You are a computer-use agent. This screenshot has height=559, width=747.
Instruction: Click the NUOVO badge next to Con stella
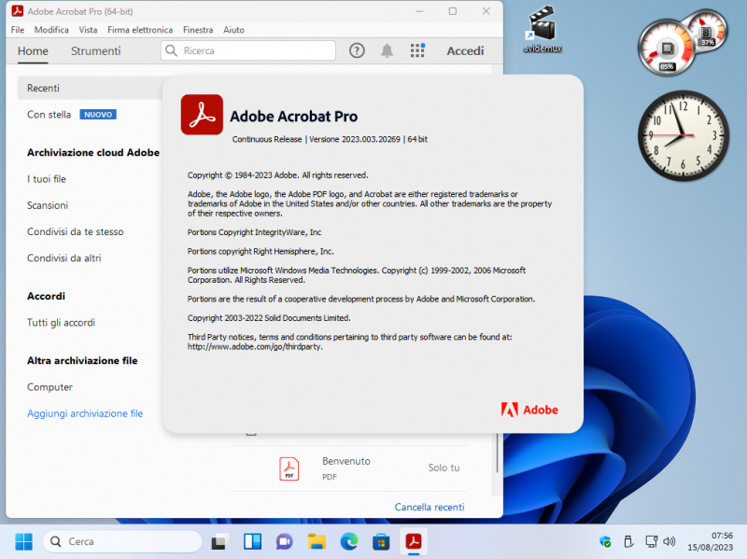pos(98,115)
